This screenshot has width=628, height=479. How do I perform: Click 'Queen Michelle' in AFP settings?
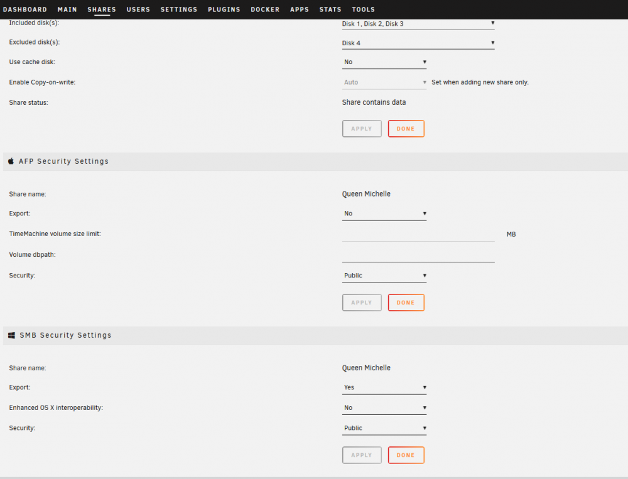366,194
